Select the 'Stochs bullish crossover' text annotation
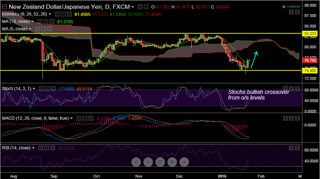Screen dimensions: 320x179 259,95
